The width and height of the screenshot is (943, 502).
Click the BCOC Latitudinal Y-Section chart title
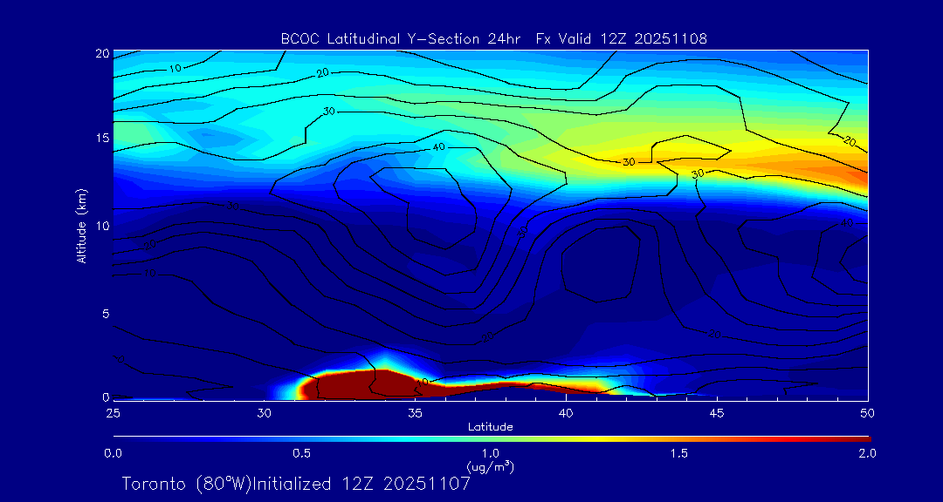(x=493, y=38)
